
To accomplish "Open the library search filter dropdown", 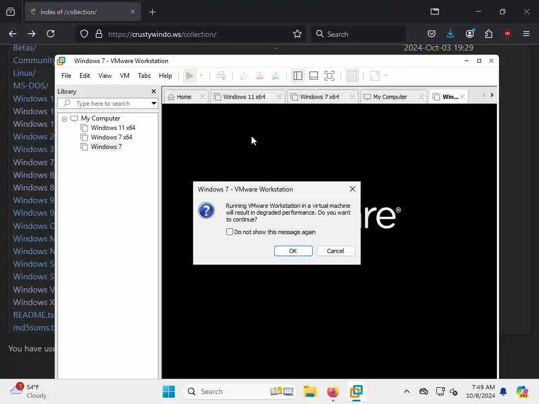I will (x=154, y=104).
